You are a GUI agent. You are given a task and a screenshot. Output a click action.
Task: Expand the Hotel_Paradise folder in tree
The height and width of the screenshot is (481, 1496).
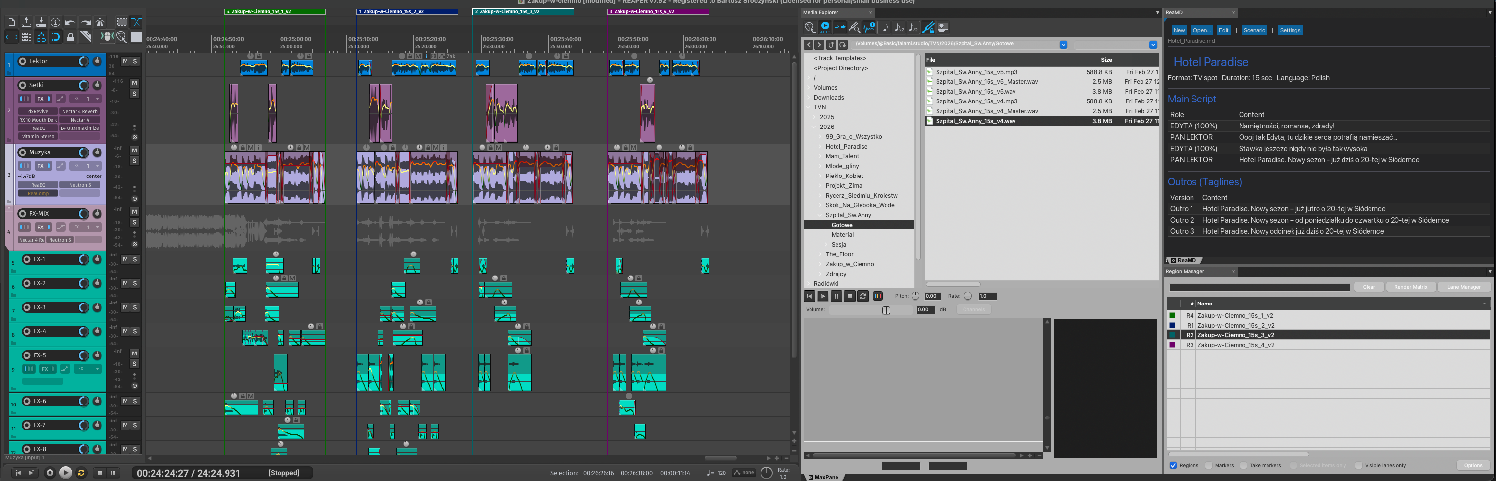(821, 147)
